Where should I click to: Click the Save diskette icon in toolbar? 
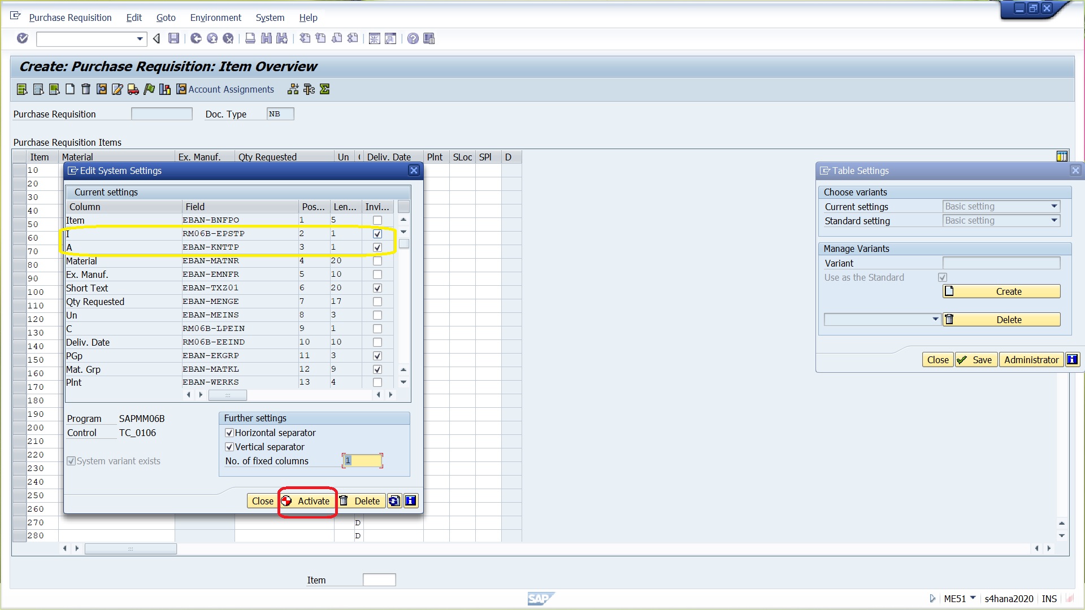click(x=174, y=38)
